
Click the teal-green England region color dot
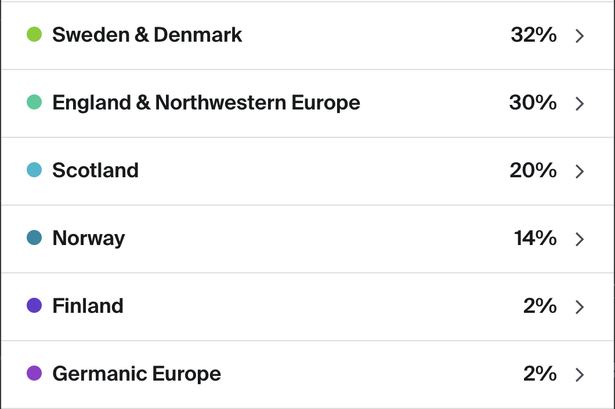click(x=34, y=103)
